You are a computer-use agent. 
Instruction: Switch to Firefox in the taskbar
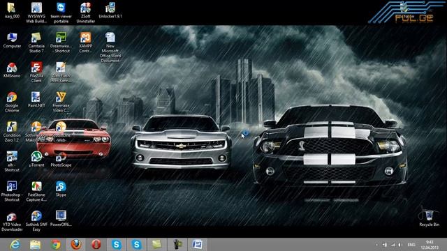click(x=76, y=245)
